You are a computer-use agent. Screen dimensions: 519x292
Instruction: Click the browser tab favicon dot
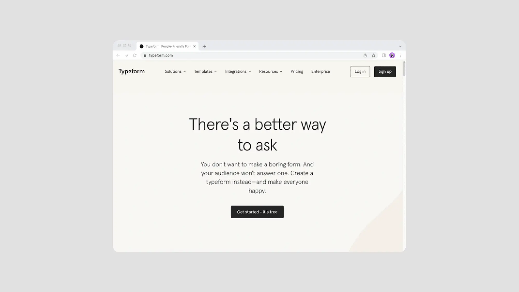141,46
